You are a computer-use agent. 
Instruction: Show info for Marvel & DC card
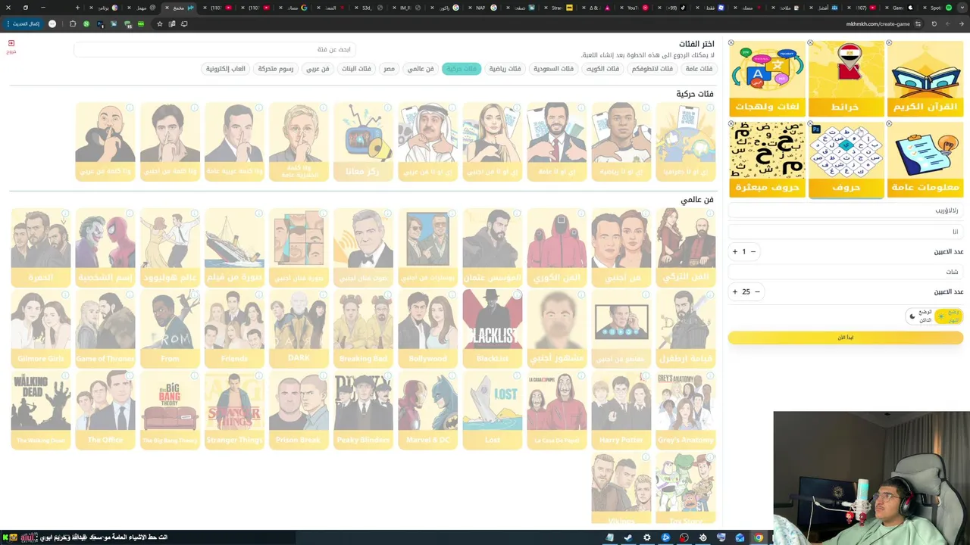452,375
